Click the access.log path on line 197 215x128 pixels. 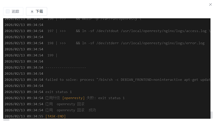[x=164, y=31]
